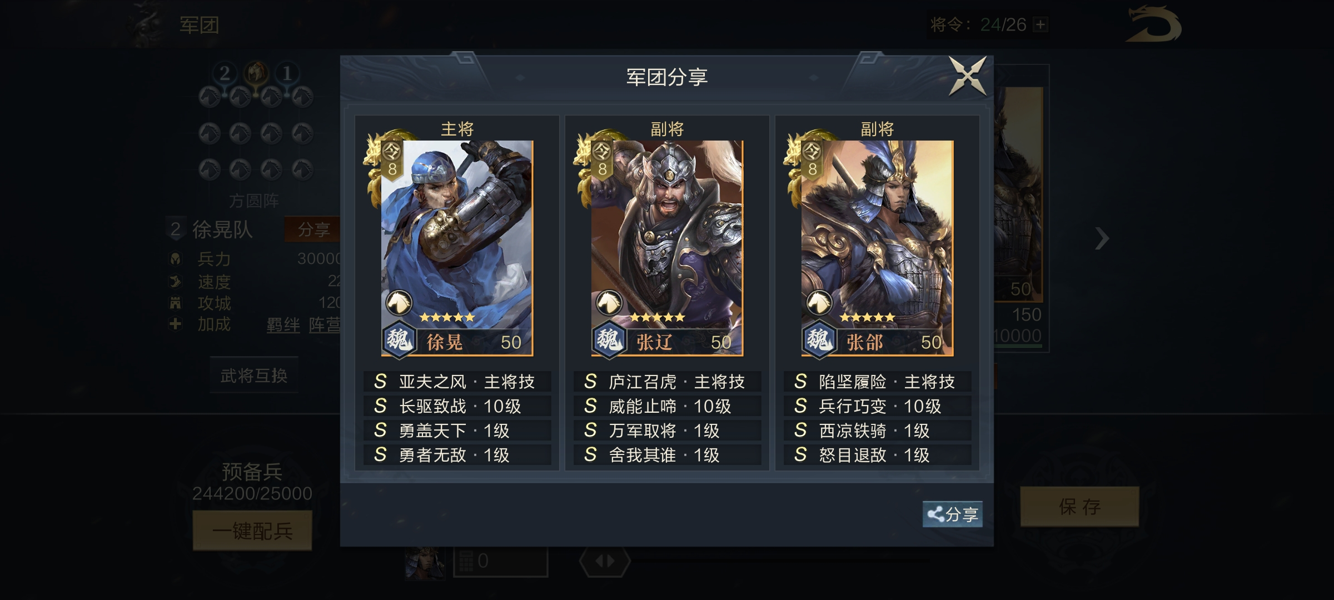The width and height of the screenshot is (1334, 600).
Task: Click the 一键配兵 auto-allocate troops button
Action: point(252,531)
